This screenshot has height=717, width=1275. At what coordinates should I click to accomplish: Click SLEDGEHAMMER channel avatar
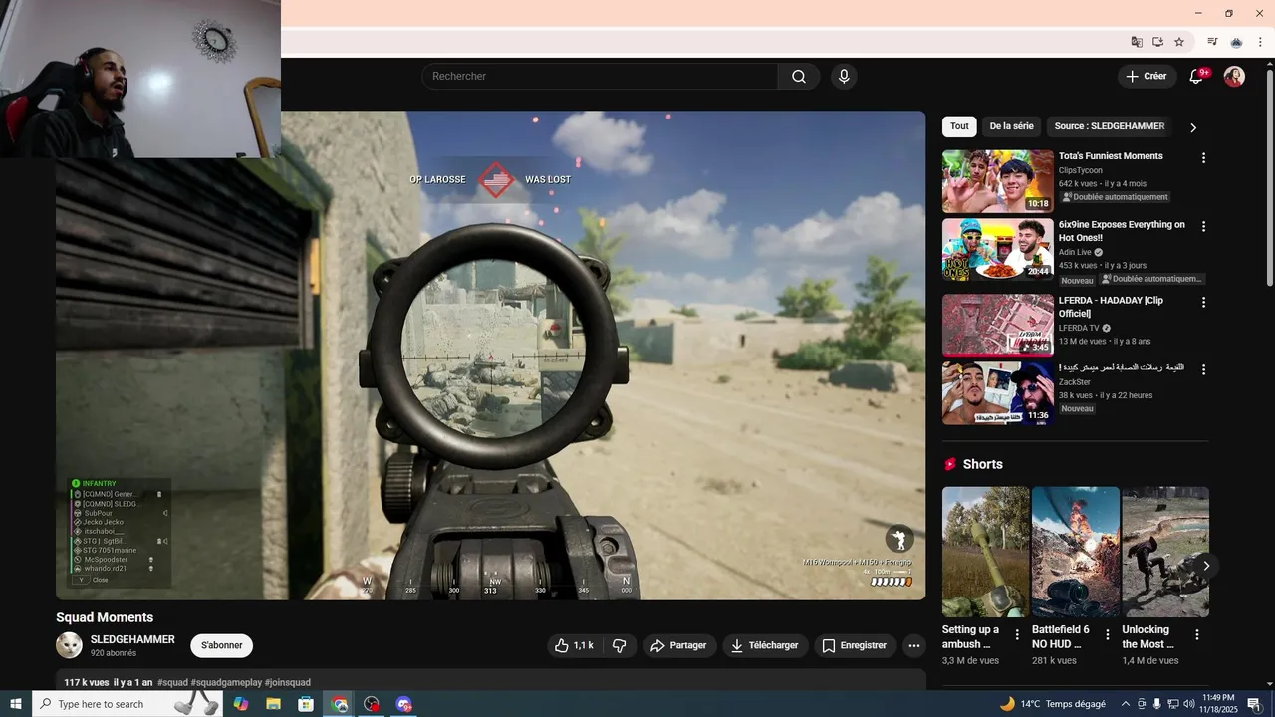coord(69,645)
